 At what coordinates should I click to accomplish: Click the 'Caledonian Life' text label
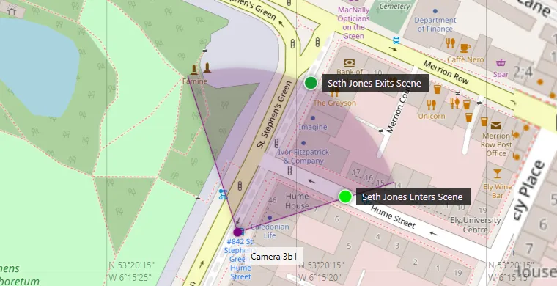point(270,231)
